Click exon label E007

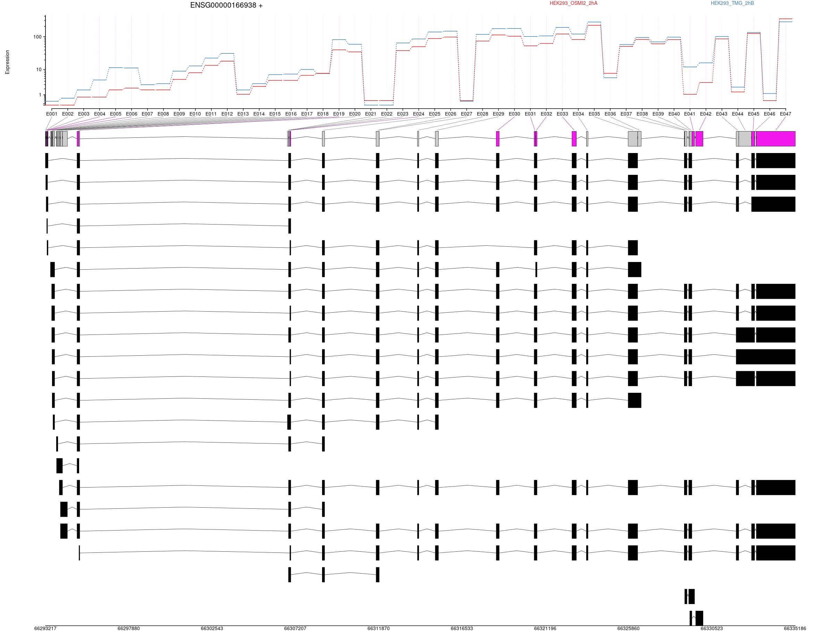click(x=147, y=114)
